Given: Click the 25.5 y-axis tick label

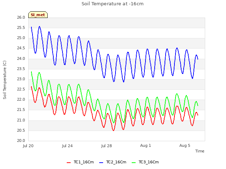Looking at the screenshot, I should (x=21, y=27).
